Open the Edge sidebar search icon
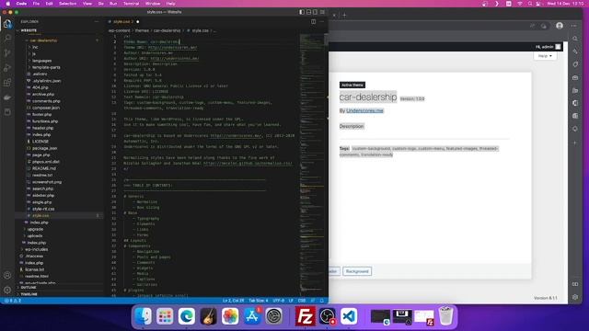 [x=575, y=39]
